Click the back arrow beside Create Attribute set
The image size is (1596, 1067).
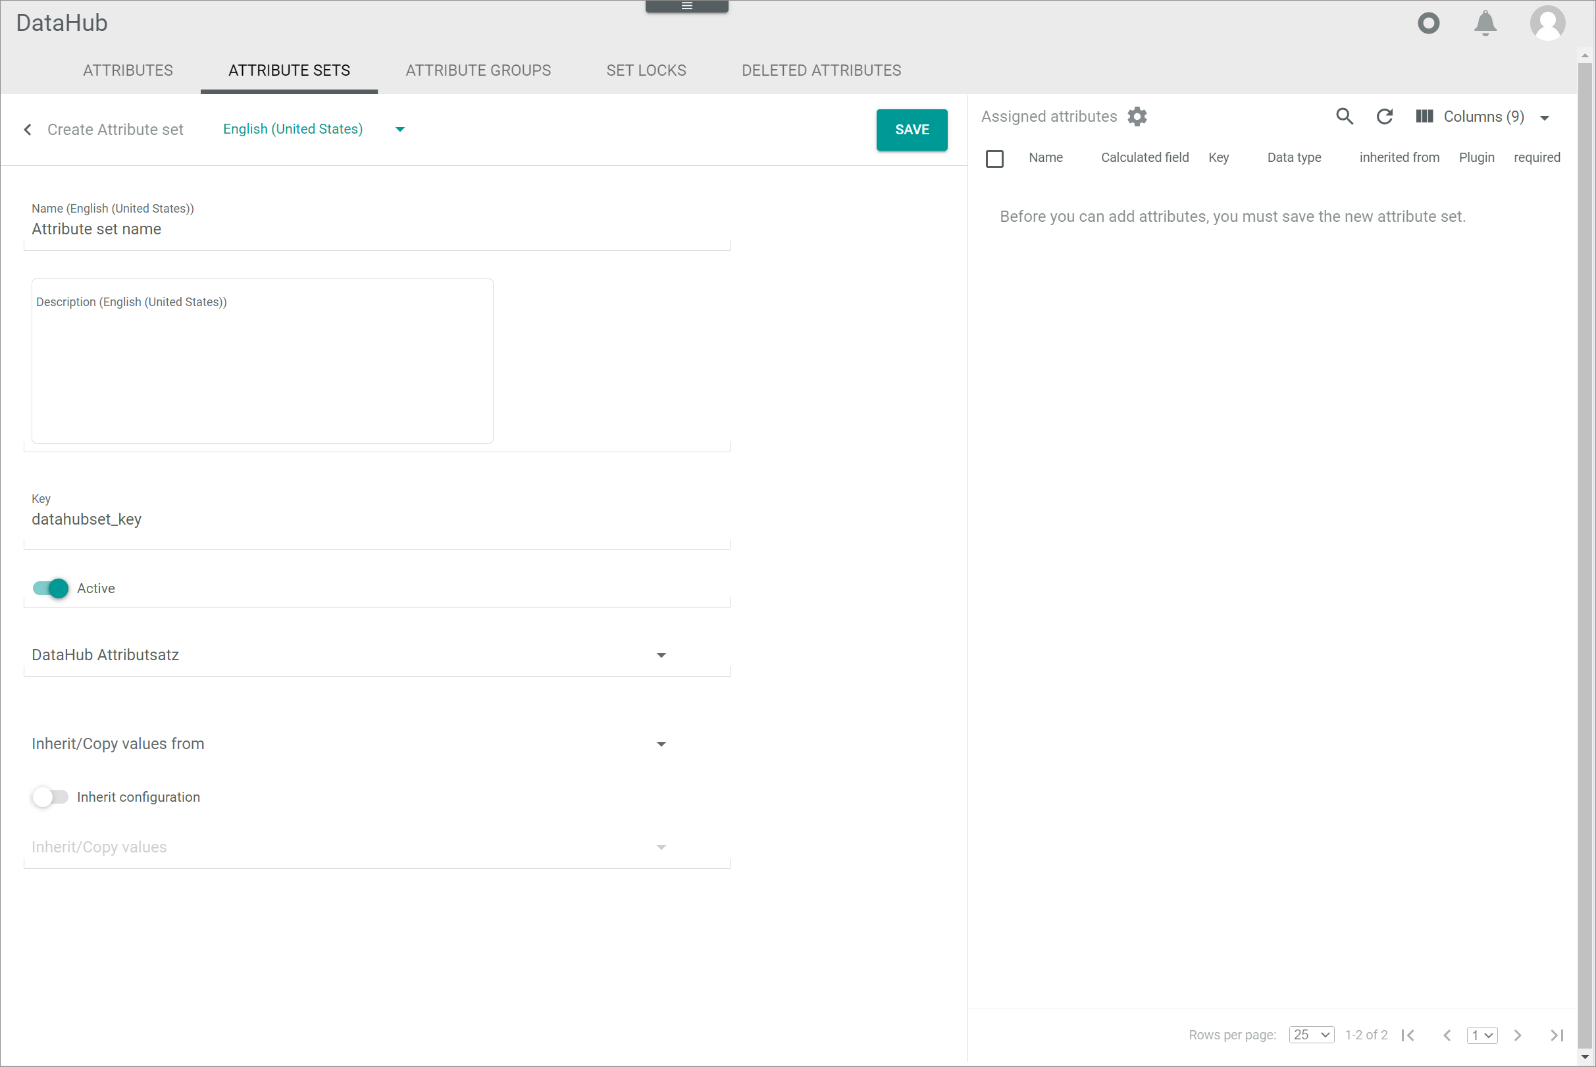point(28,129)
